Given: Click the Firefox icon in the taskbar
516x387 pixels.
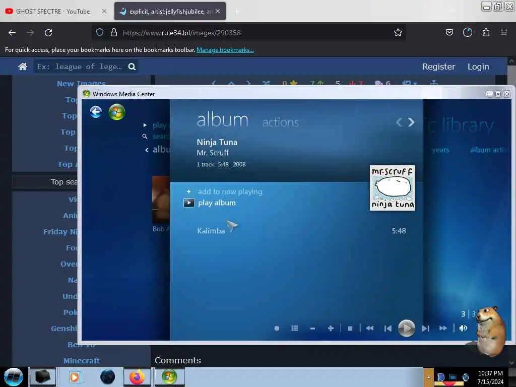Looking at the screenshot, I should 137,377.
